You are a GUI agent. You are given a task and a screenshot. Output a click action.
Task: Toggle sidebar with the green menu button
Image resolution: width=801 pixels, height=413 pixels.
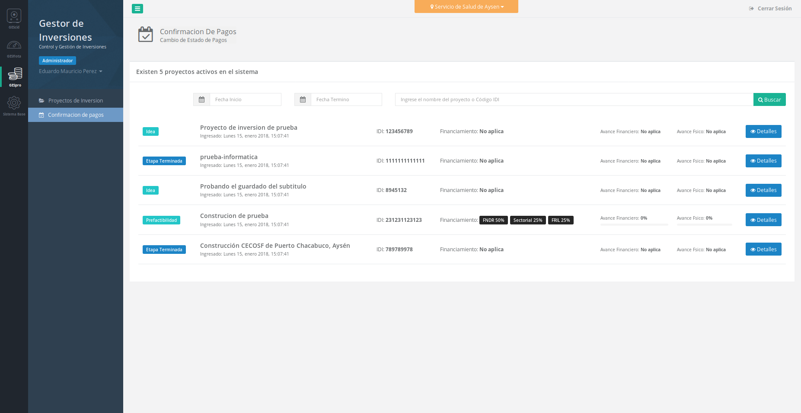(137, 9)
